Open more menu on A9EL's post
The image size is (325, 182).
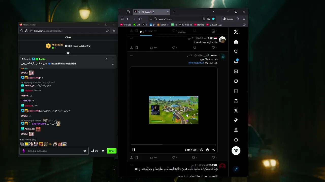click(131, 38)
